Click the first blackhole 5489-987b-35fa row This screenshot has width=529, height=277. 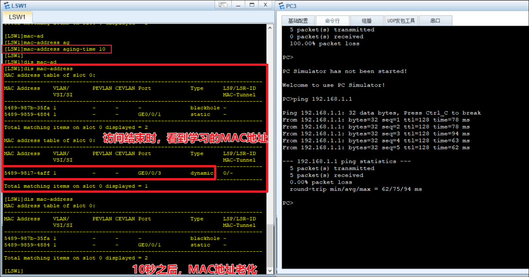click(x=115, y=108)
